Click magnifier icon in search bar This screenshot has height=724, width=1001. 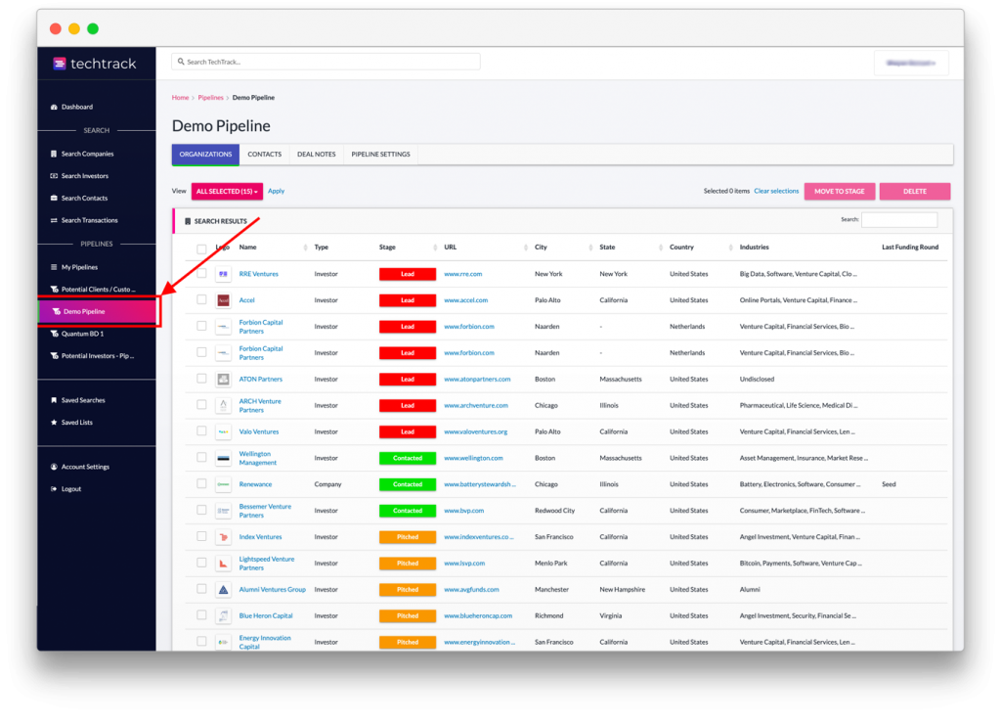181,62
